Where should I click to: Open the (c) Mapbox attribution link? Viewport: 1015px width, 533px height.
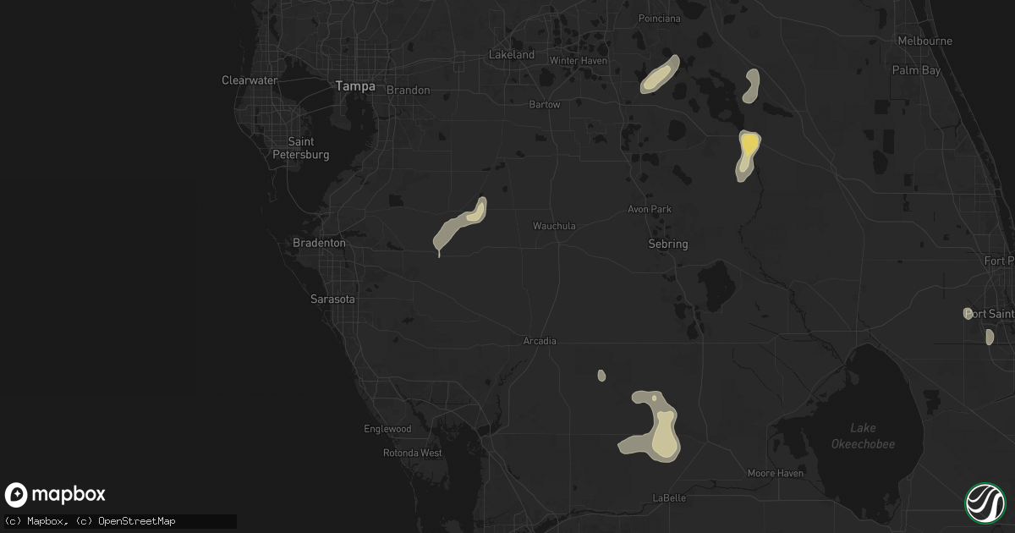point(36,521)
